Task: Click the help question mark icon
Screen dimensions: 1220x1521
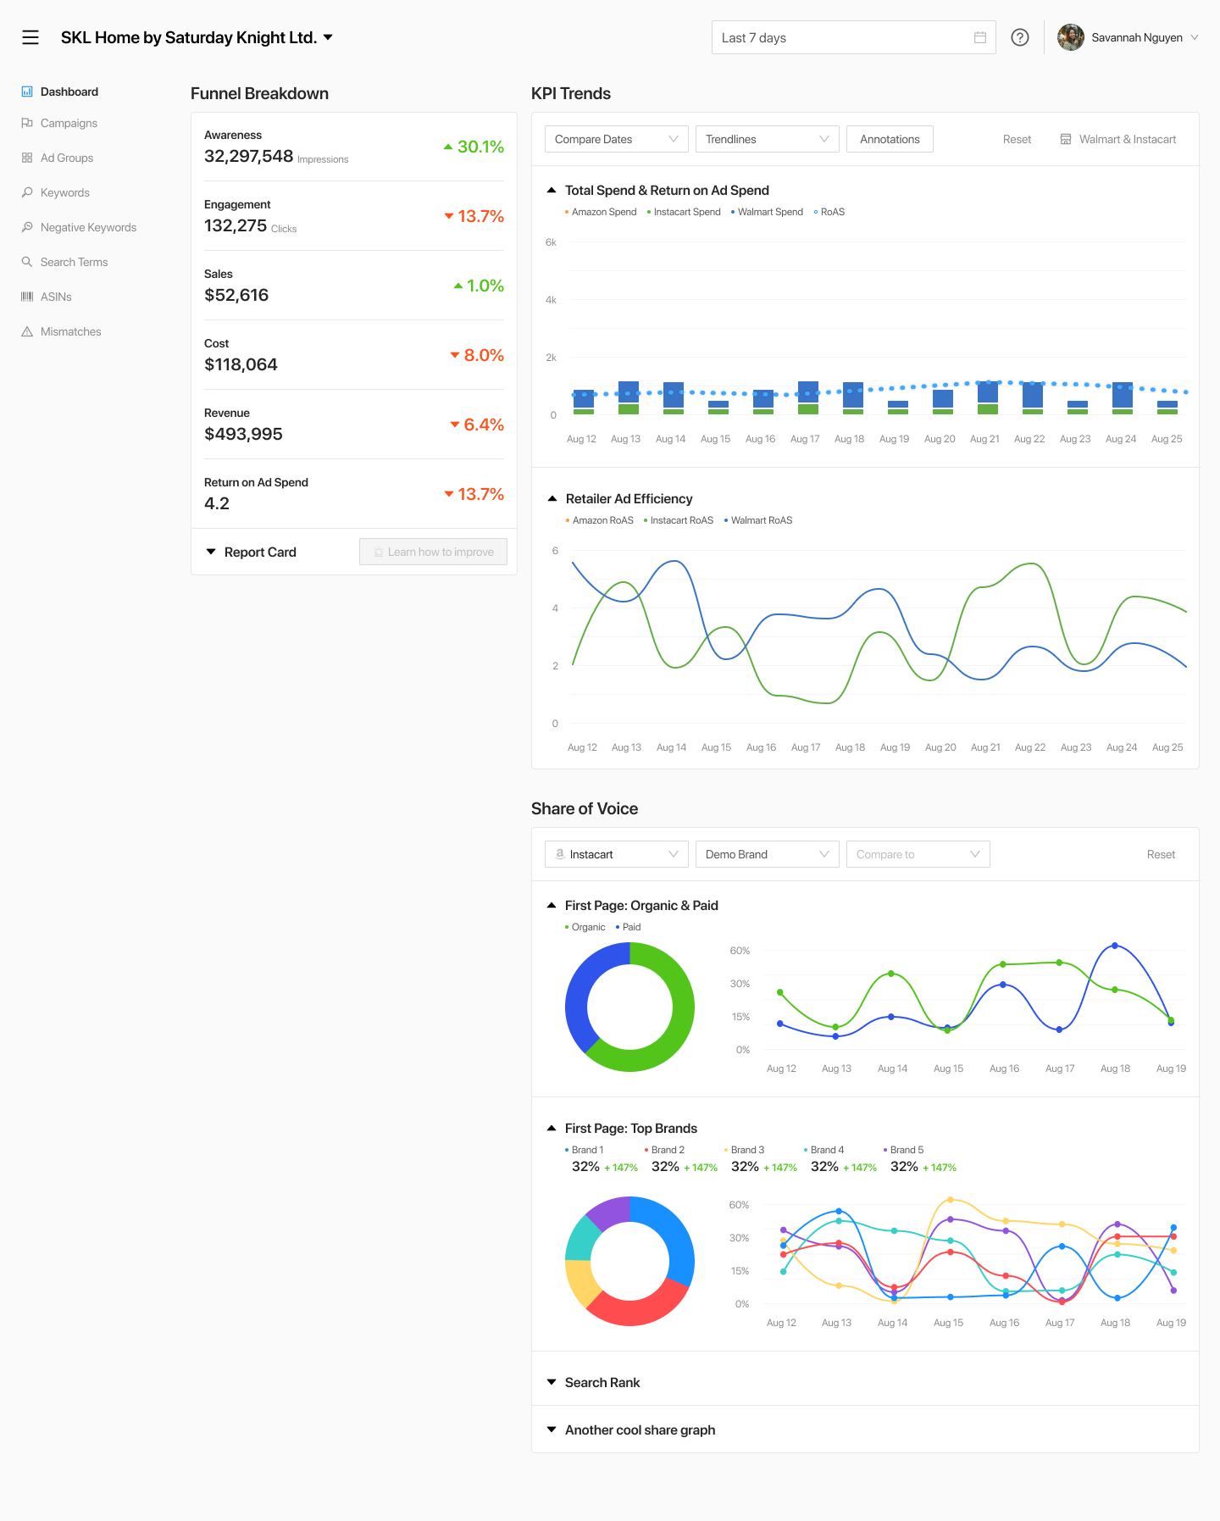Action: click(1020, 37)
